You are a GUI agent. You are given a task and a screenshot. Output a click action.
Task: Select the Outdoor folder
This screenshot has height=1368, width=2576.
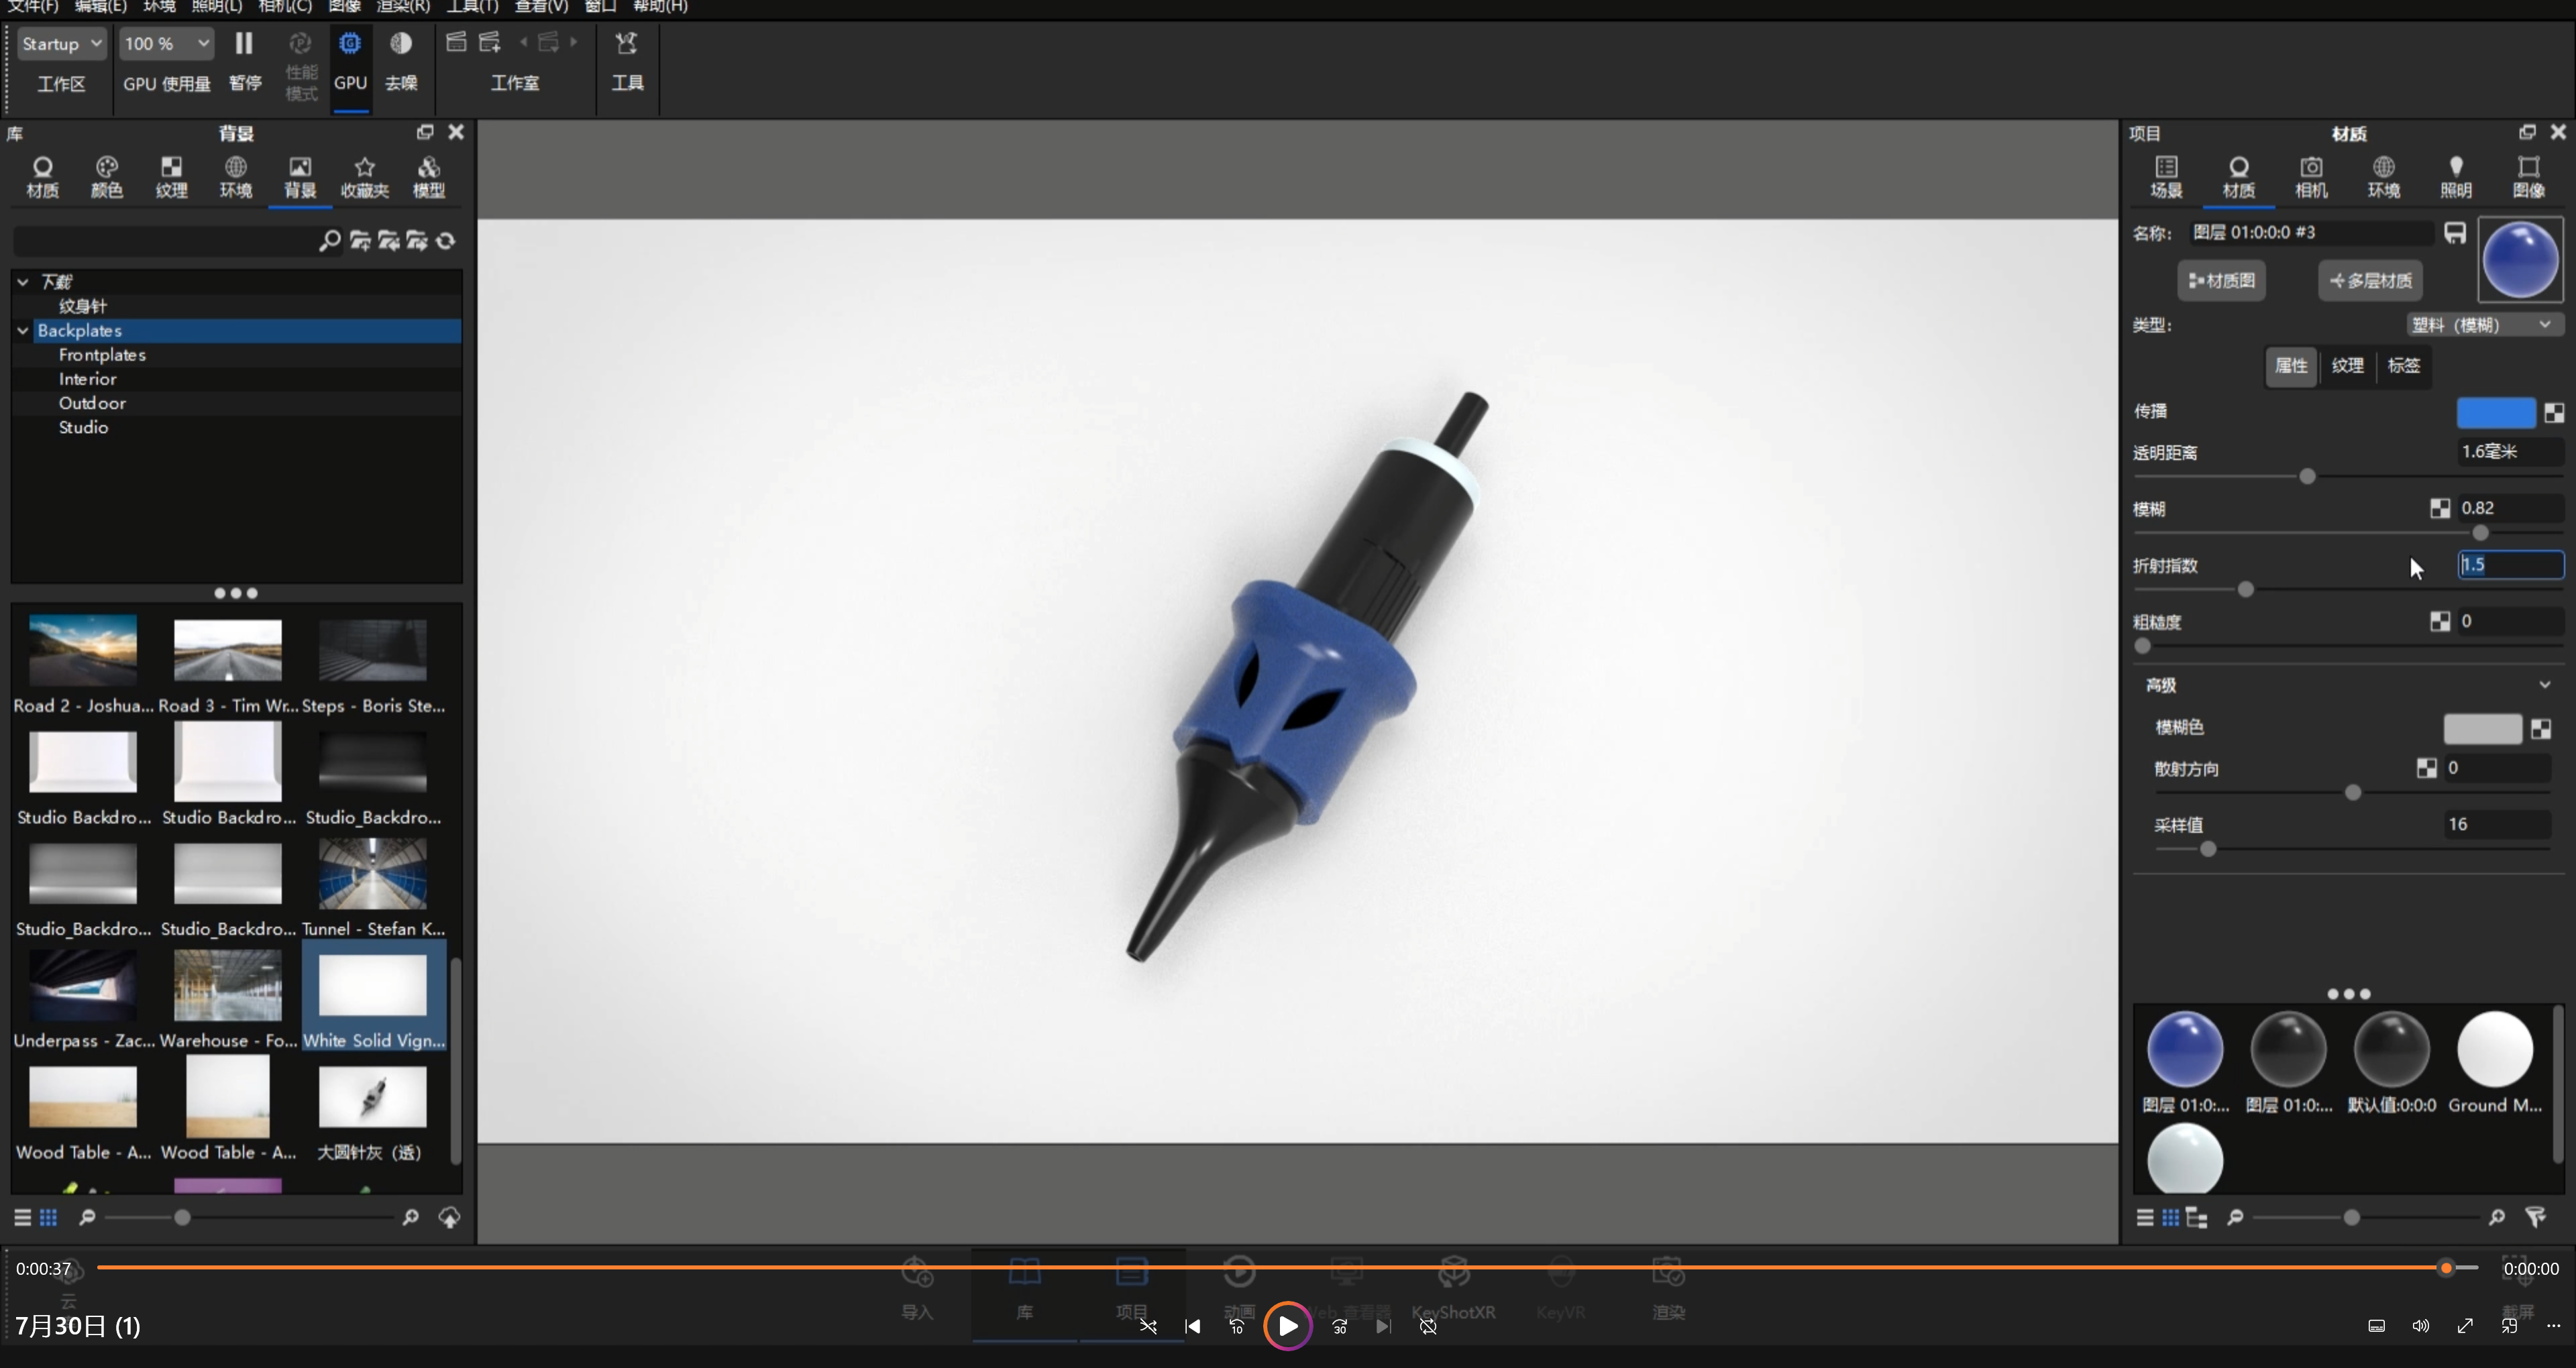[x=92, y=403]
